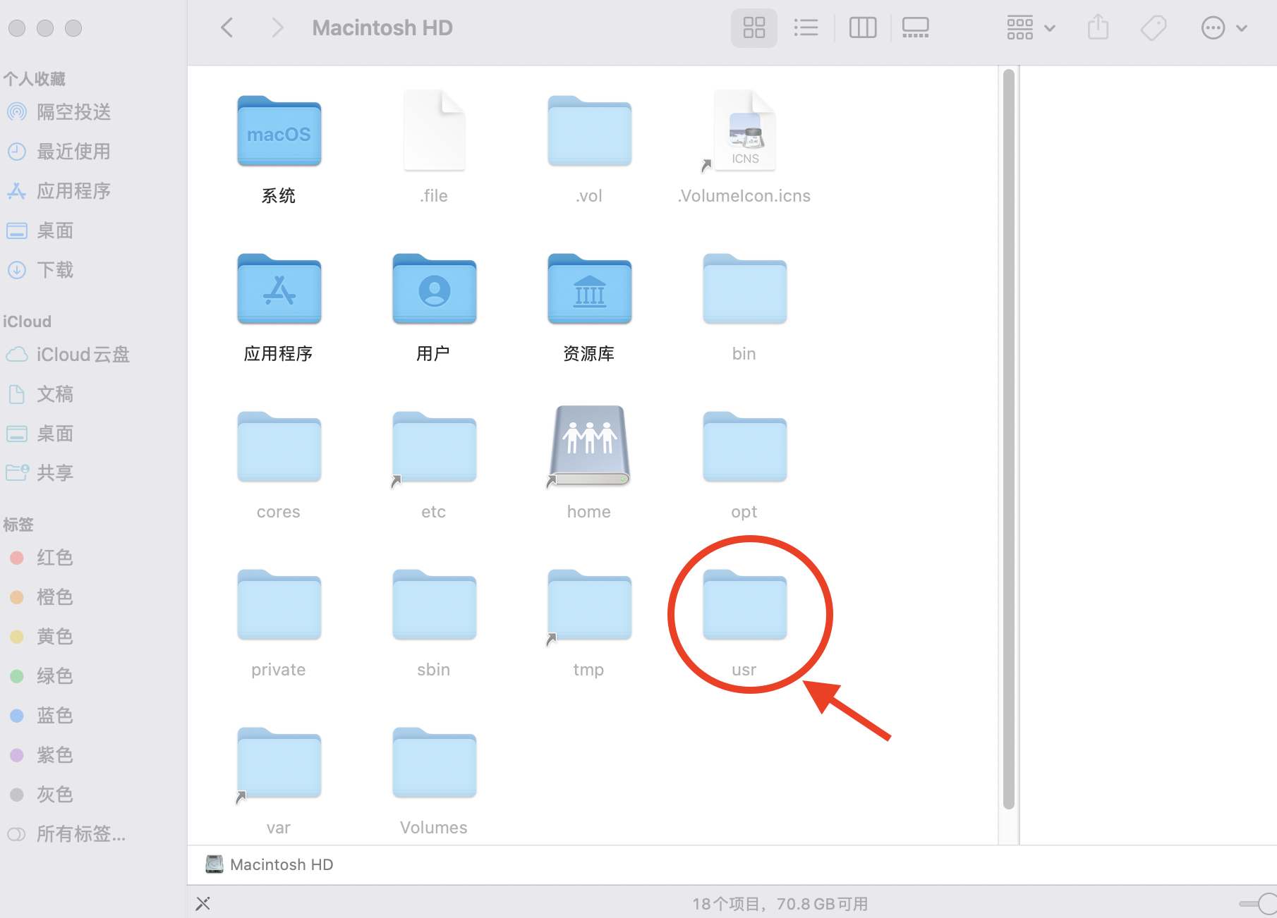Open AirDrop from the sidebar
This screenshot has width=1277, height=918.
pyautogui.click(x=73, y=111)
